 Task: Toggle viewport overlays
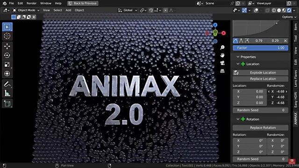[256, 10]
